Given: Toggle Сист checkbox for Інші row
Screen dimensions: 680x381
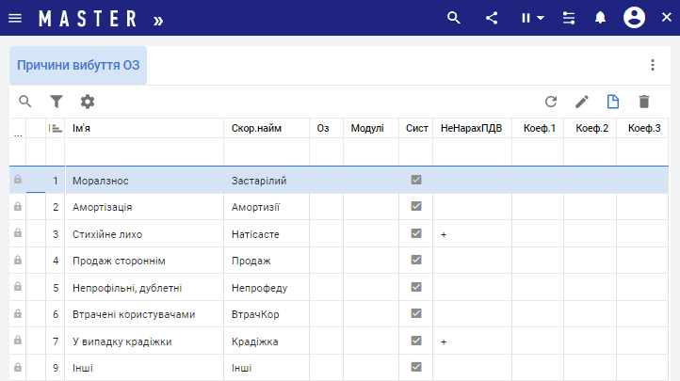Looking at the screenshot, I should coord(416,367).
